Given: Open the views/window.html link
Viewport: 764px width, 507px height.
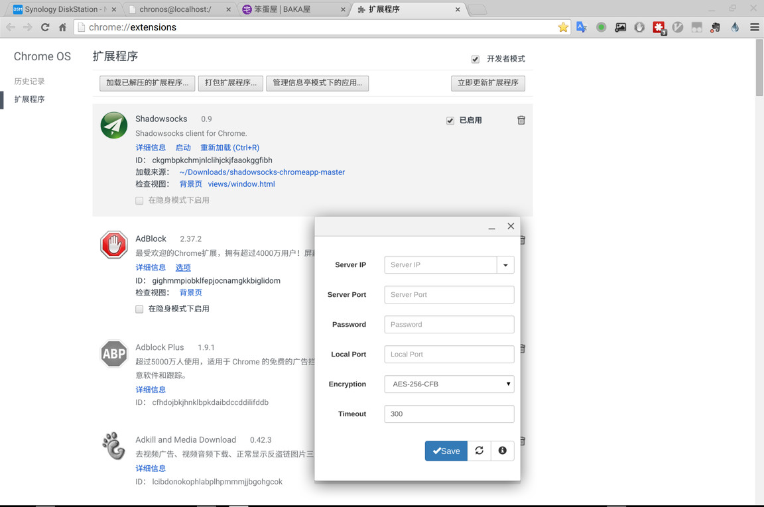Looking at the screenshot, I should tap(241, 184).
